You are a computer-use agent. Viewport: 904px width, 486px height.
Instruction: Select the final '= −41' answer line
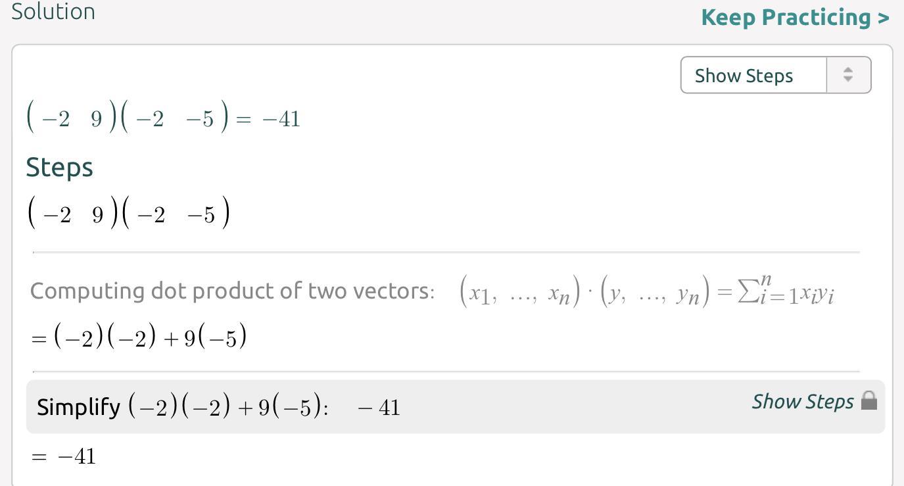tap(64, 456)
